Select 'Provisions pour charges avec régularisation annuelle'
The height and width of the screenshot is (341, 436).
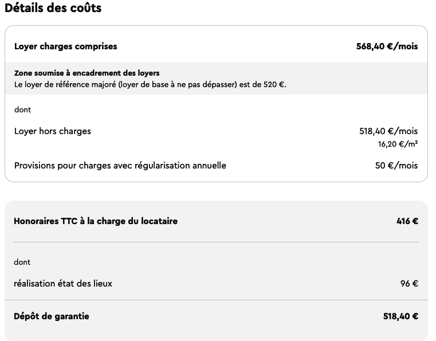pyautogui.click(x=120, y=166)
